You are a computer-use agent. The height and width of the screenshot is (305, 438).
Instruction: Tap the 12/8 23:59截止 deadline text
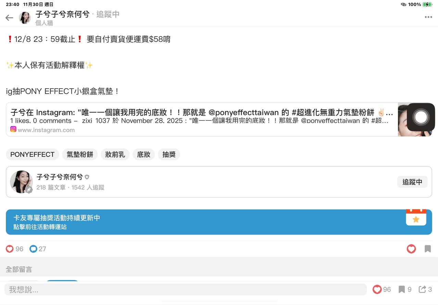pos(45,39)
